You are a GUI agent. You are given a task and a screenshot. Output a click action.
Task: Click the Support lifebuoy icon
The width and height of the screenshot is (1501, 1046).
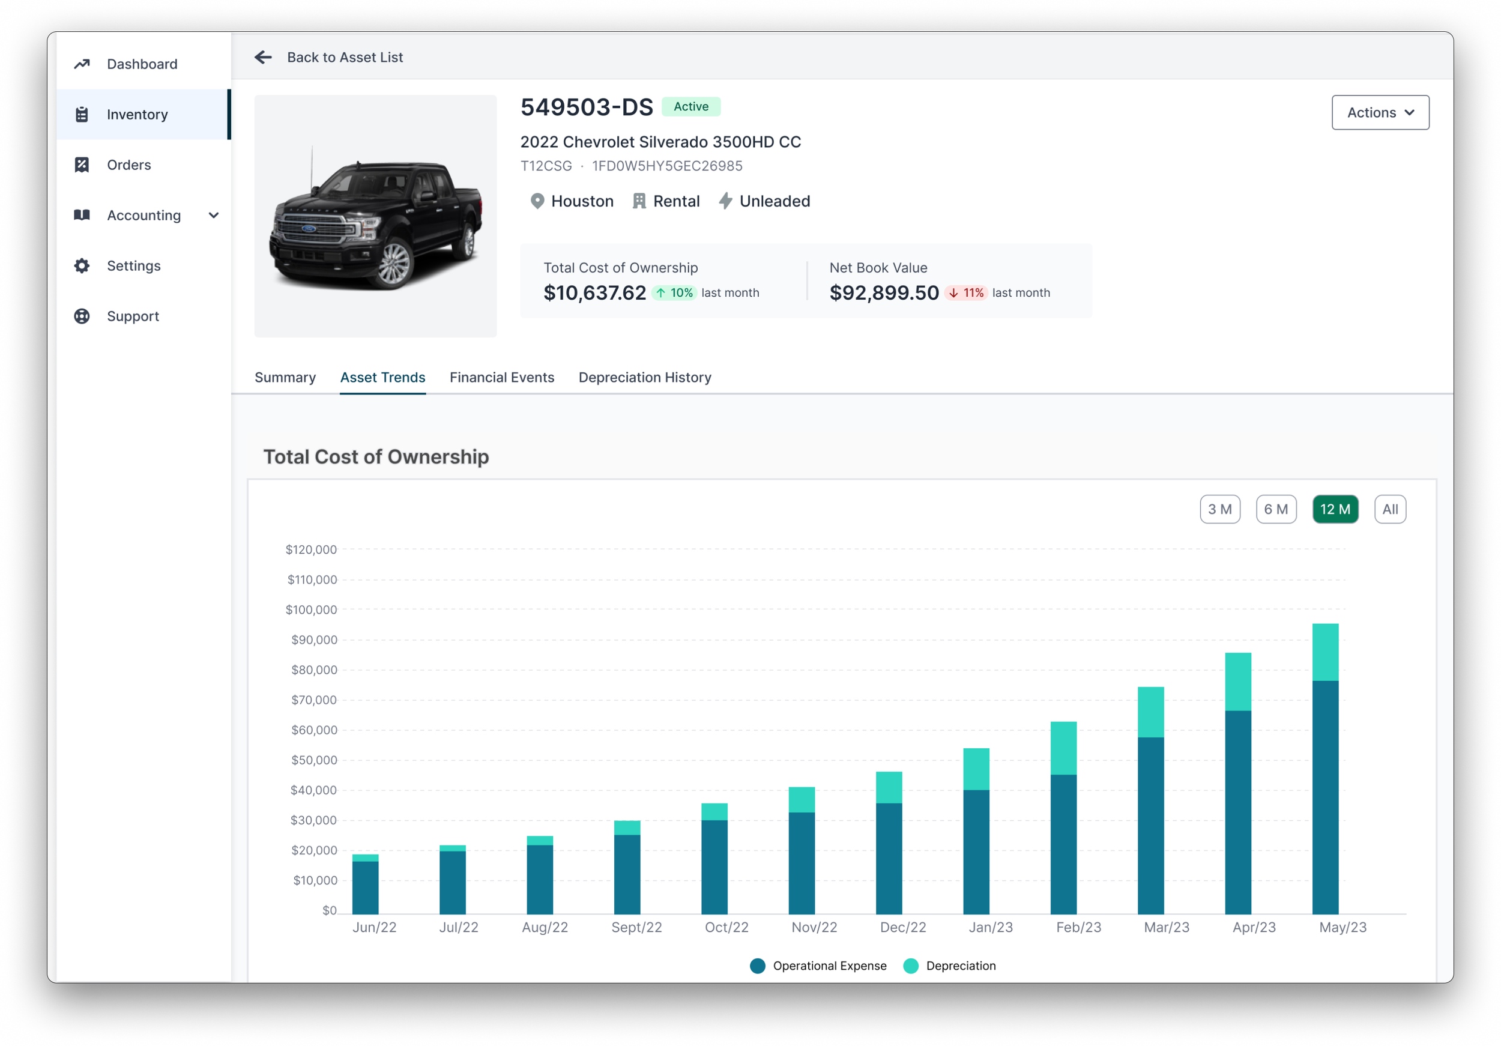pos(82,316)
